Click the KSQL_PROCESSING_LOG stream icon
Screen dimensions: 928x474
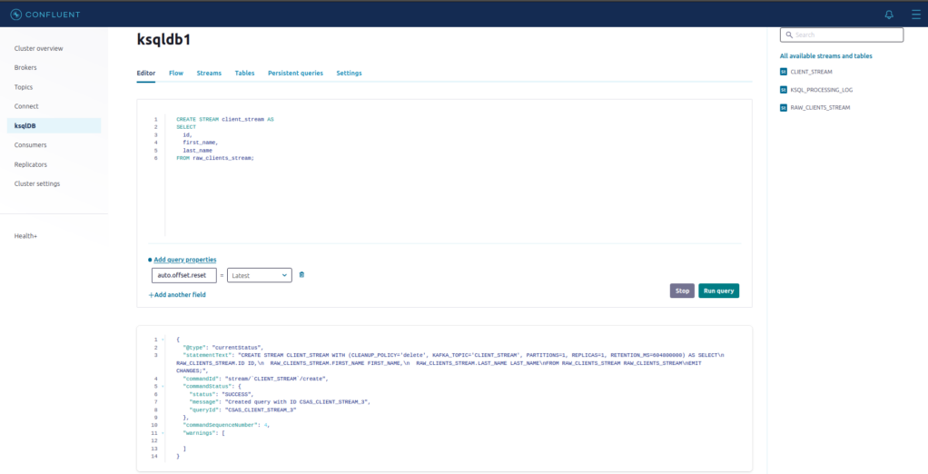point(784,90)
